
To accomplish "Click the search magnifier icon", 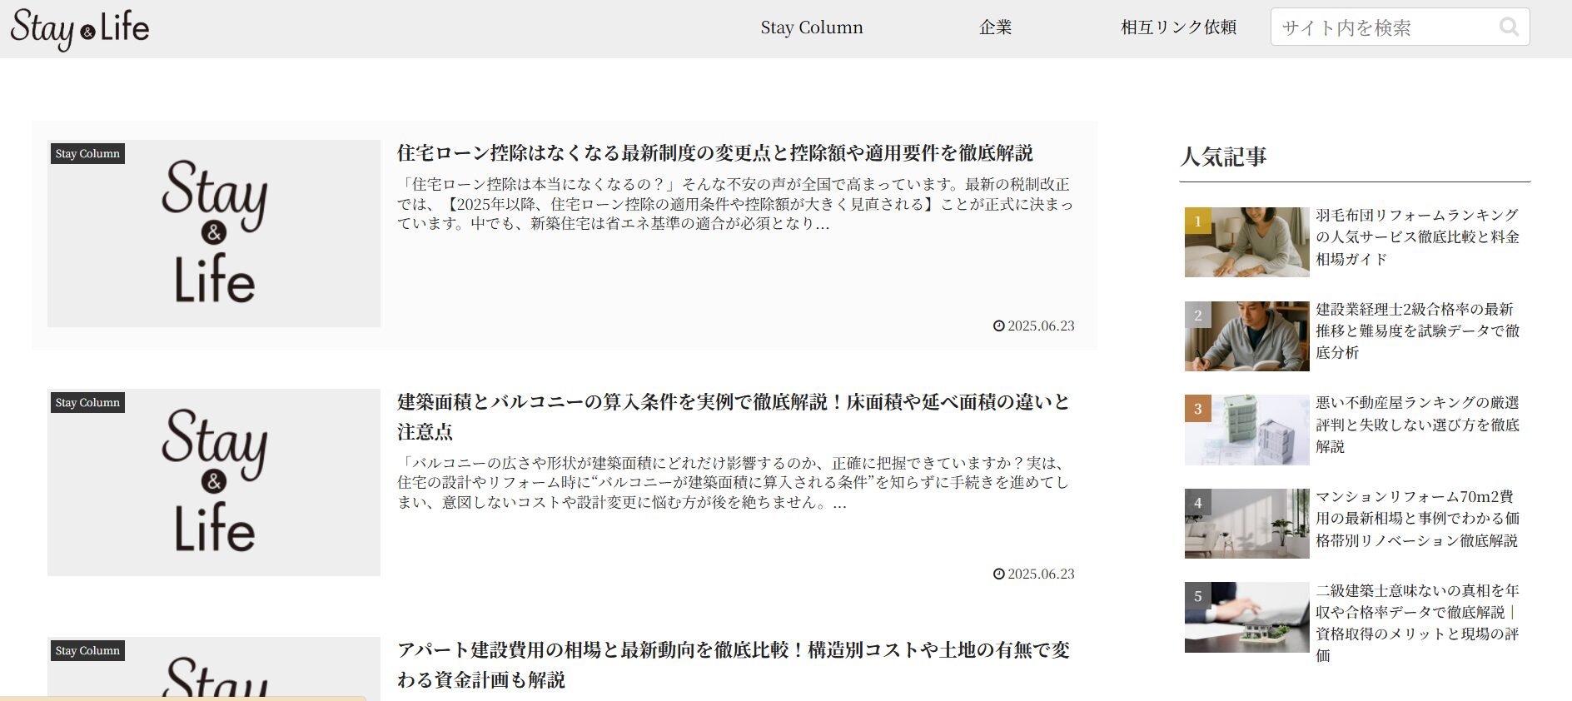I will [x=1509, y=27].
